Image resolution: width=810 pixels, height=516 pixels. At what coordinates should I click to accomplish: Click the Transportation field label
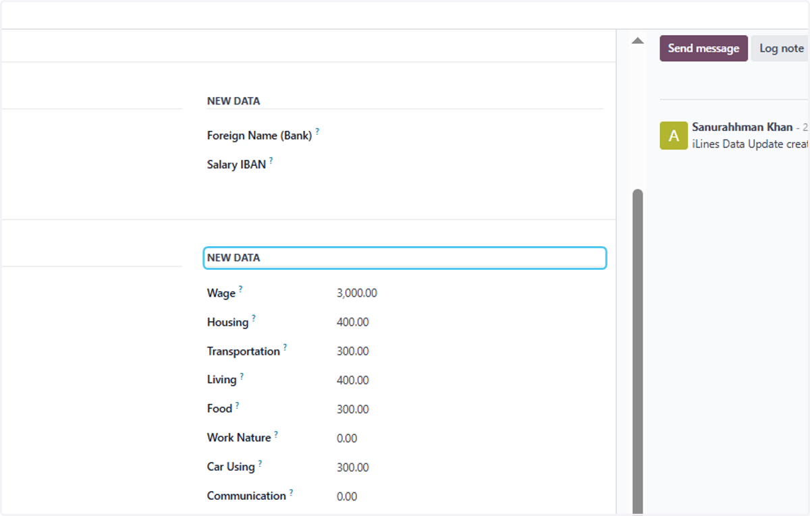[x=244, y=351]
